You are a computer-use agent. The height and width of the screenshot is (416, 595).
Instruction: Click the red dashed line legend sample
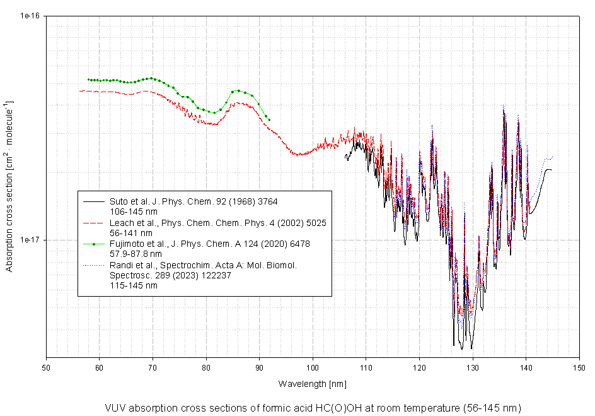(x=93, y=223)
